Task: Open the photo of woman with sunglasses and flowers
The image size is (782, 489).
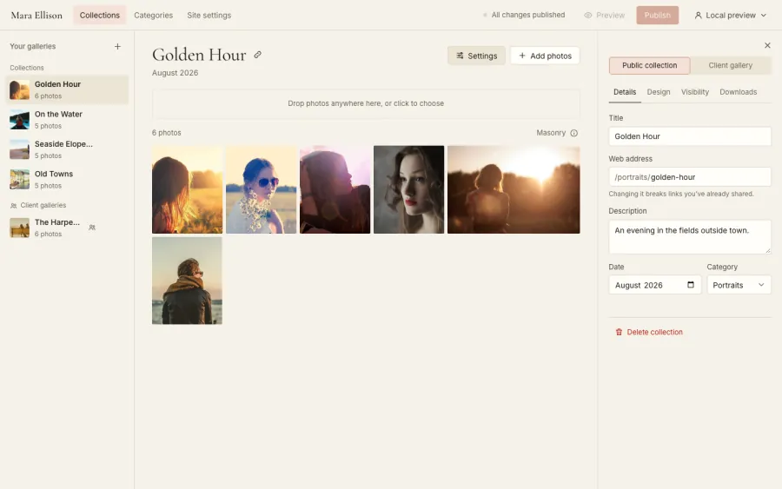Action: point(261,189)
